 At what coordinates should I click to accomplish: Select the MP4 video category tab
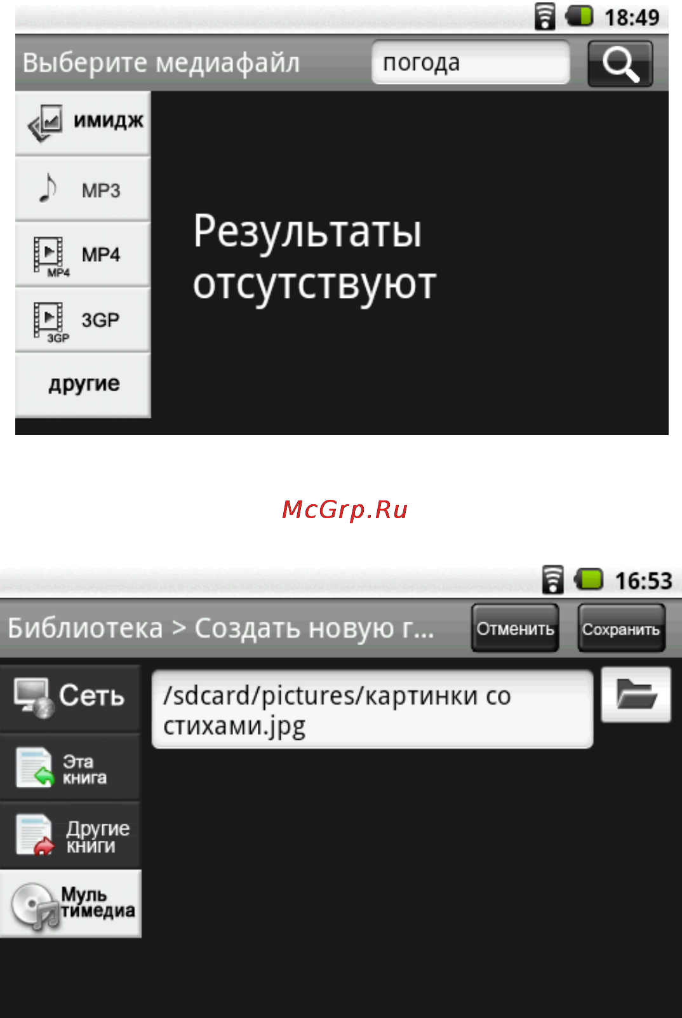click(x=83, y=254)
